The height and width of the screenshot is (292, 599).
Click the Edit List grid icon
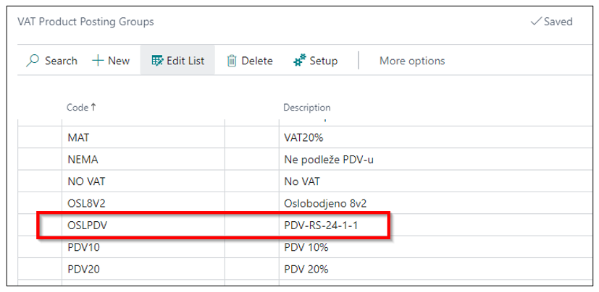point(157,61)
